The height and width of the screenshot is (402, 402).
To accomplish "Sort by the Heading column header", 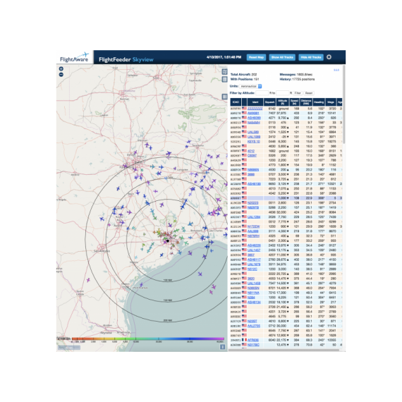I will click(x=319, y=102).
